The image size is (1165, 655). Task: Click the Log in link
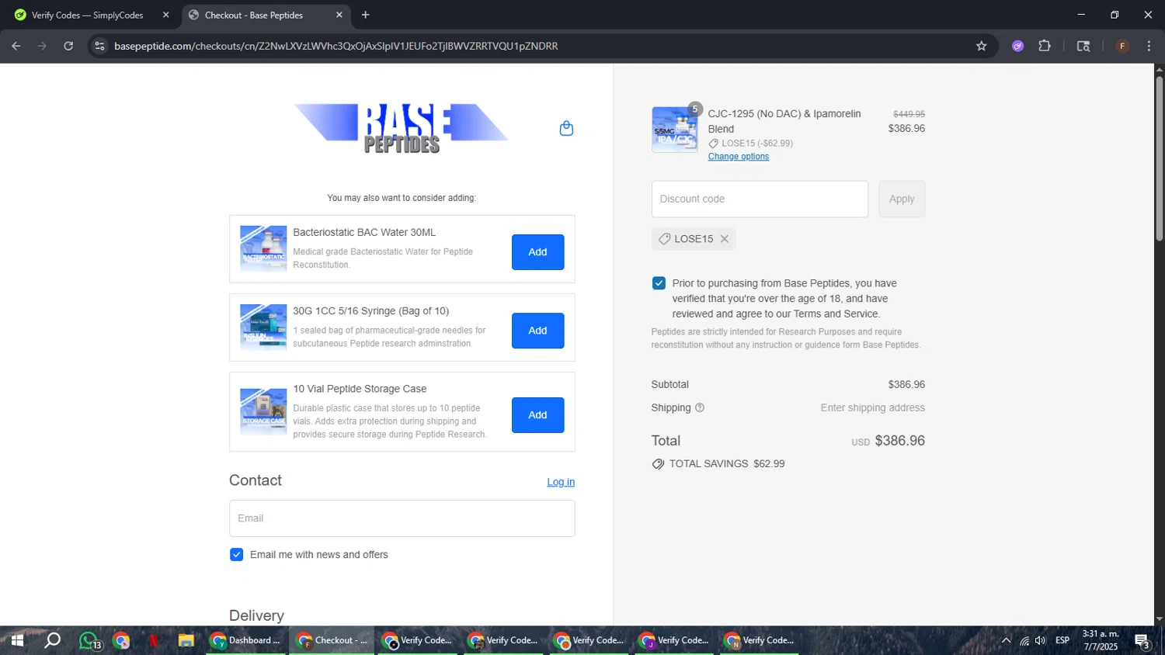(561, 482)
